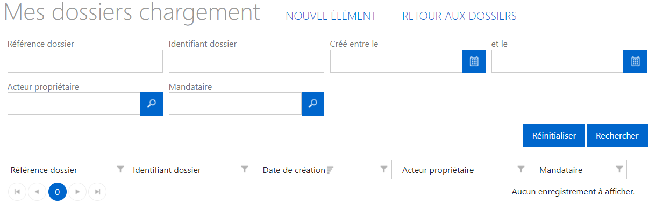This screenshot has width=656, height=202.
Task: Filter the Acteur propriétaire column
Action: click(x=520, y=169)
